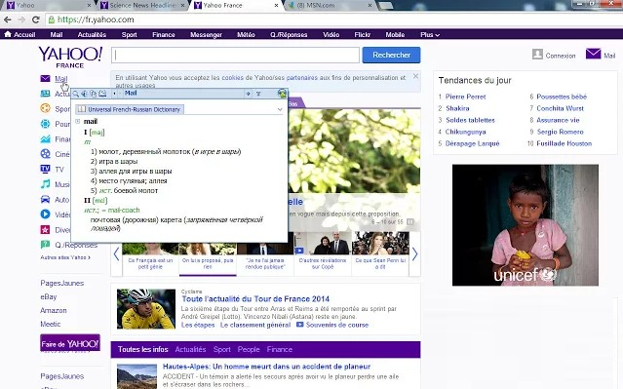This screenshot has width=623, height=389.
Task: Open Souvenirs de course link
Action: coord(337,325)
